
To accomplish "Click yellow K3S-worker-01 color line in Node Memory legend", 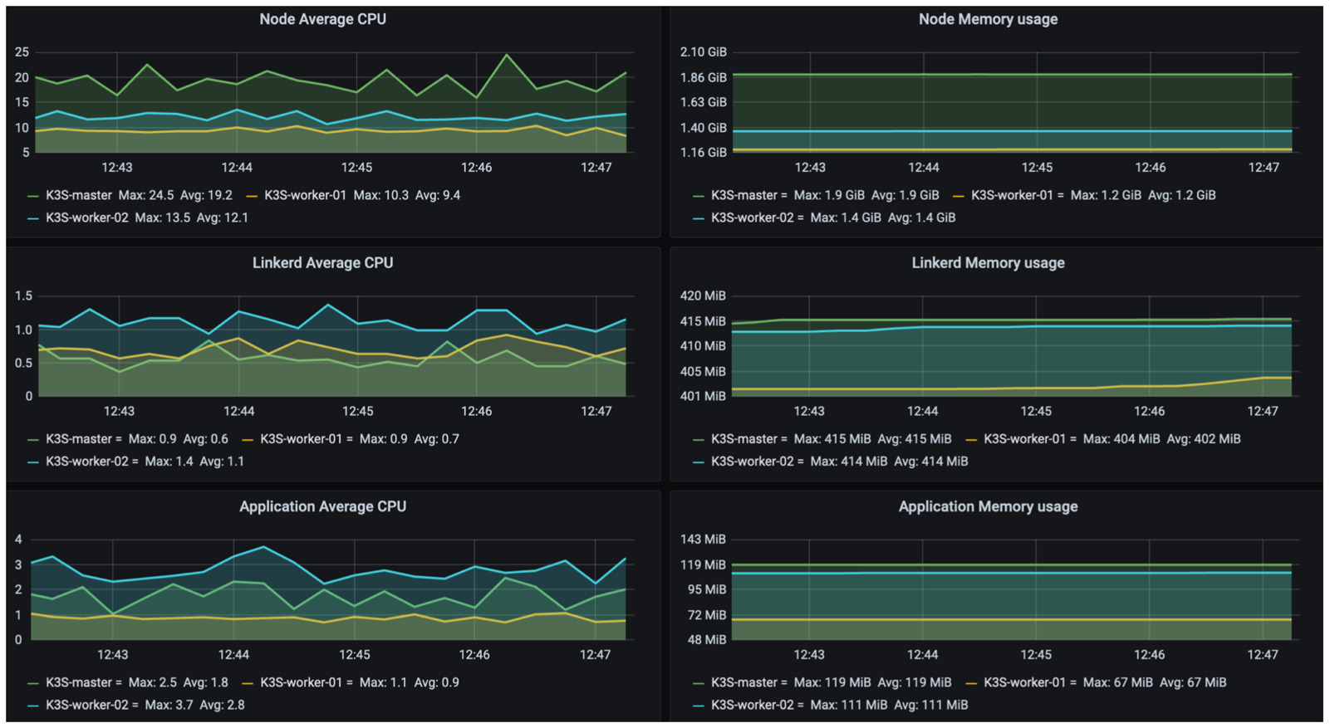I will pyautogui.click(x=959, y=196).
